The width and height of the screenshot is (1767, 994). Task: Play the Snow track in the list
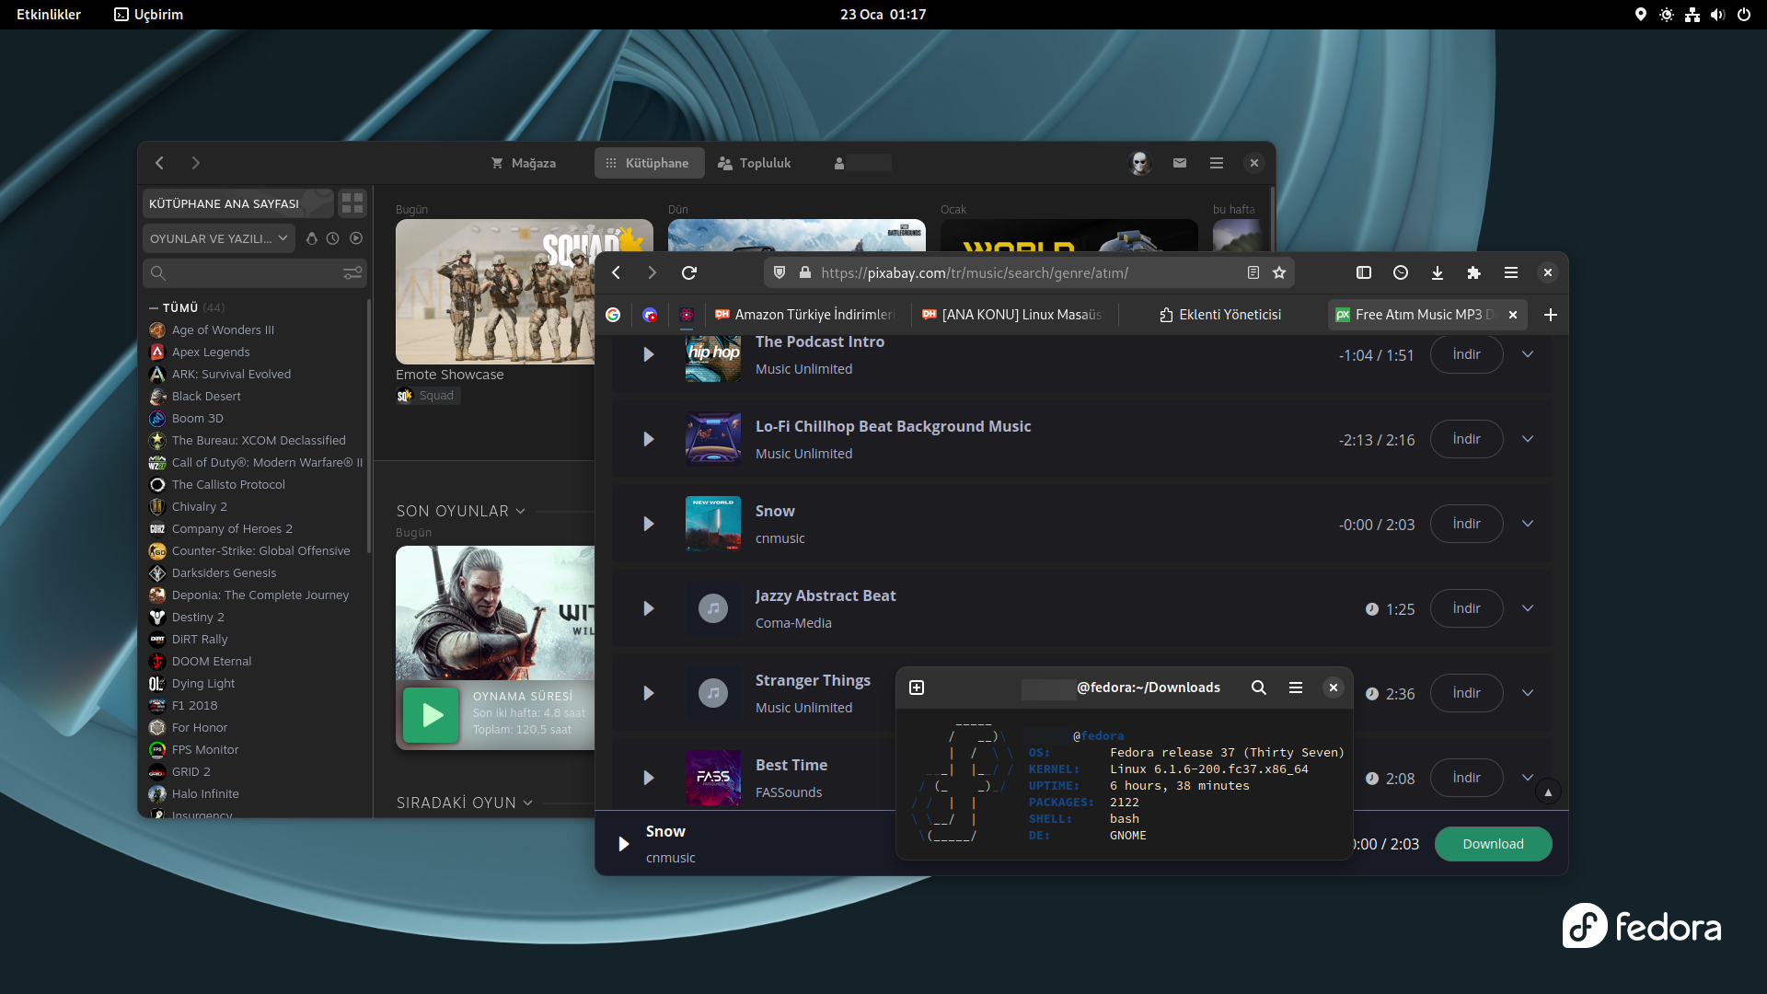pos(649,524)
